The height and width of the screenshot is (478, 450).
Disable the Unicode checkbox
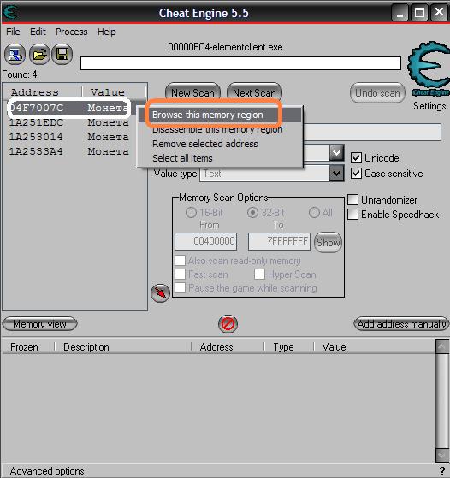click(356, 158)
